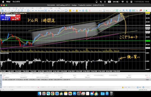This screenshot has height=97, width=151.
Task: Choose the trendline drawing tool
Action: tap(15, 10)
